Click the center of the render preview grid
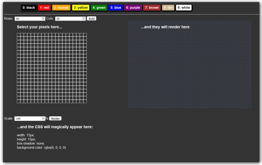 pyautogui.click(x=189, y=64)
